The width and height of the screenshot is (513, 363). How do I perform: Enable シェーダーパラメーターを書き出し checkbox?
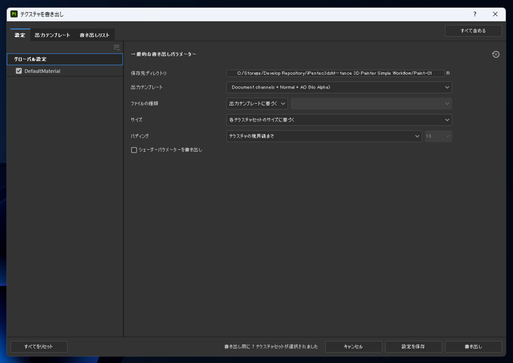point(134,150)
